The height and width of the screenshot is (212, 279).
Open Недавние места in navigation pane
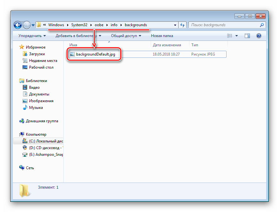pyautogui.click(x=43, y=61)
